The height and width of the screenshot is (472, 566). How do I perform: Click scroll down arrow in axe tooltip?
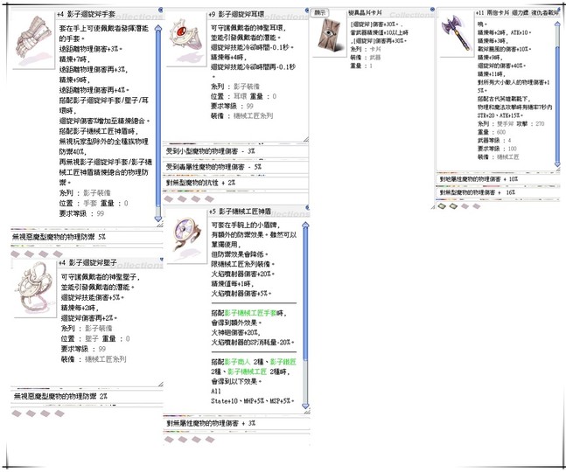pos(559,163)
